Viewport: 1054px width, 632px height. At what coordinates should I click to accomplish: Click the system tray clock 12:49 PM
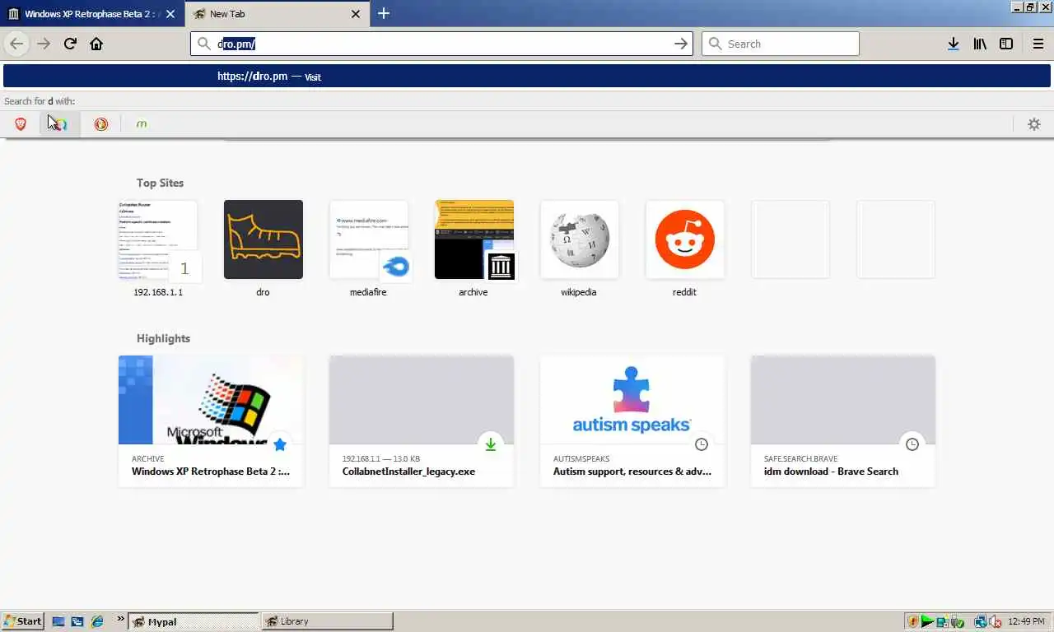click(1027, 621)
